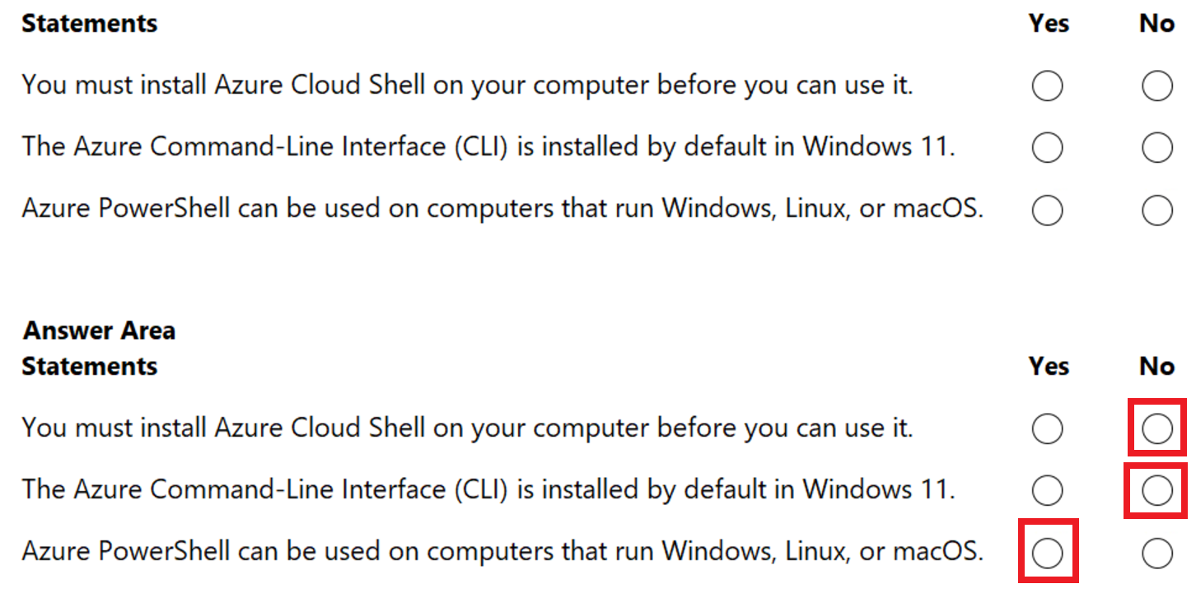Select No for the Azure CLI Windows 11 statement
Screen dimensions: 1196x593
[1156, 147]
